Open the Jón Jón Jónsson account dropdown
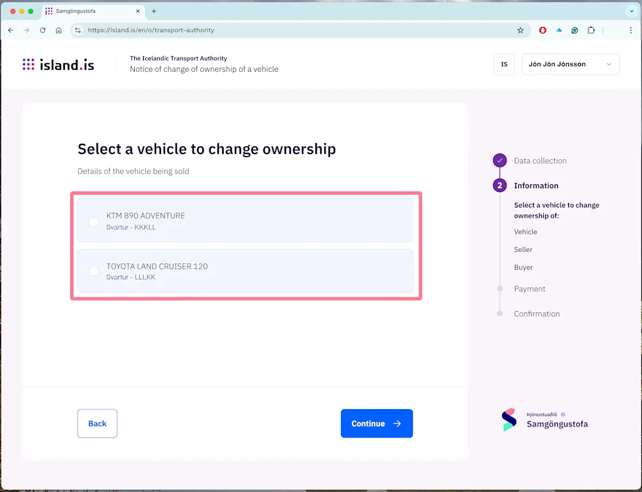Viewport: 642px width, 492px height. [570, 64]
